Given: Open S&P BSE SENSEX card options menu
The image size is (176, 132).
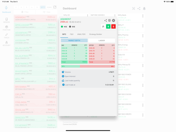Looking at the screenshot, I should (115, 15).
